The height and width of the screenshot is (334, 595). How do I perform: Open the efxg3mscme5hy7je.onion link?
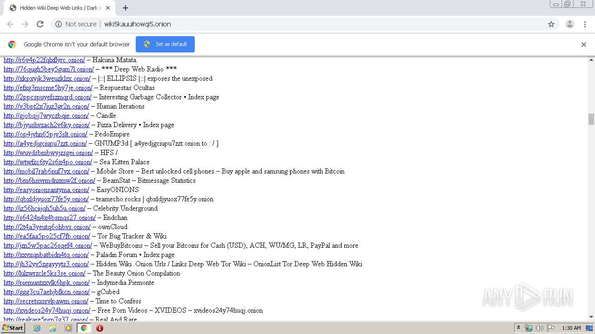[48, 88]
